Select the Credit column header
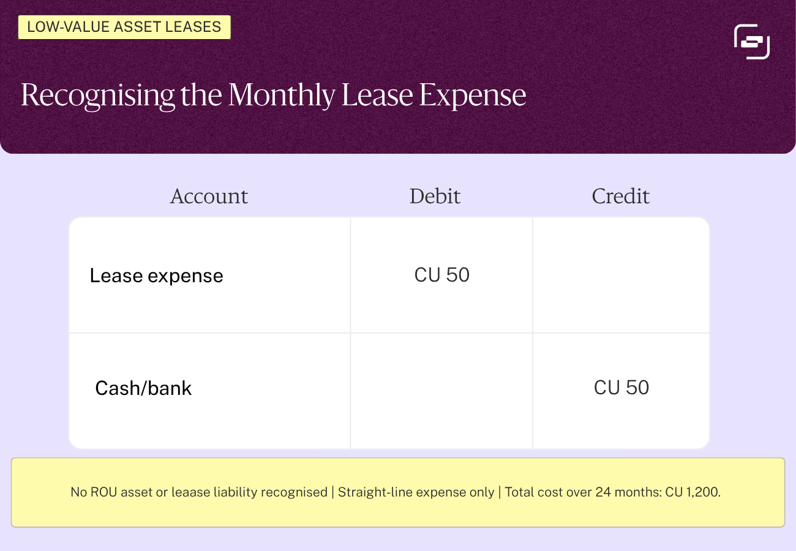This screenshot has width=796, height=551. click(621, 196)
